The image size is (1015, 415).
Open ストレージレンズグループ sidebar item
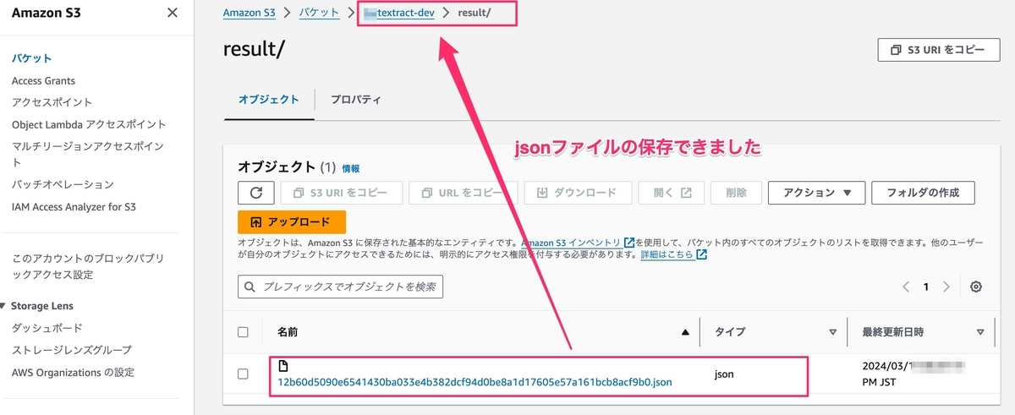(72, 350)
